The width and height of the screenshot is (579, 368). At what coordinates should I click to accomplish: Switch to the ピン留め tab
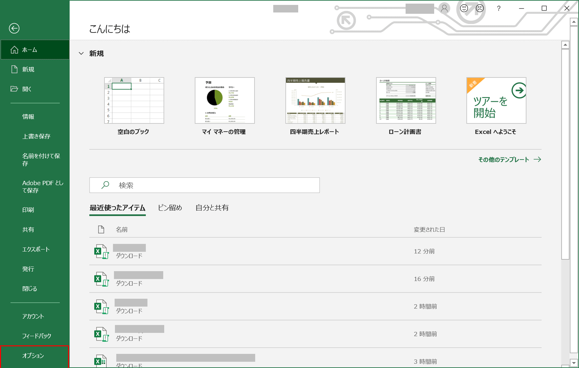pyautogui.click(x=170, y=208)
